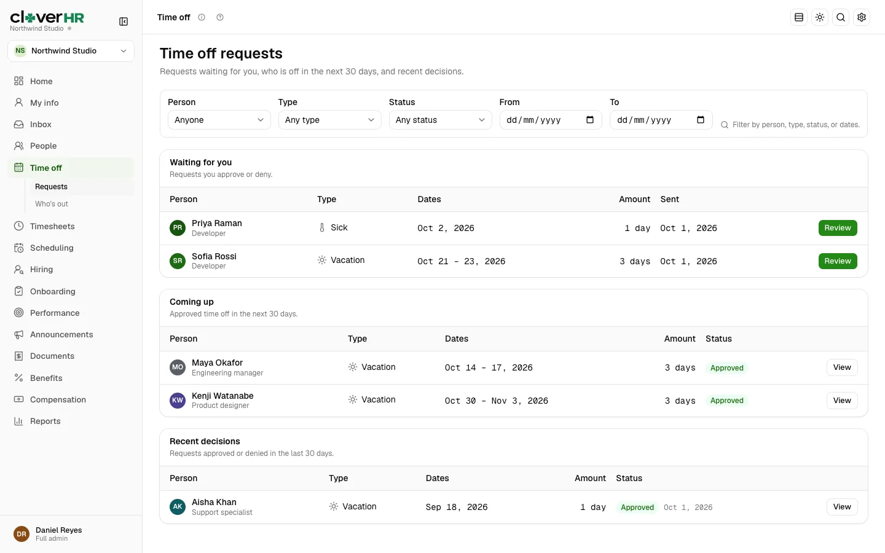Review Priya Raman's sick request

point(838,228)
